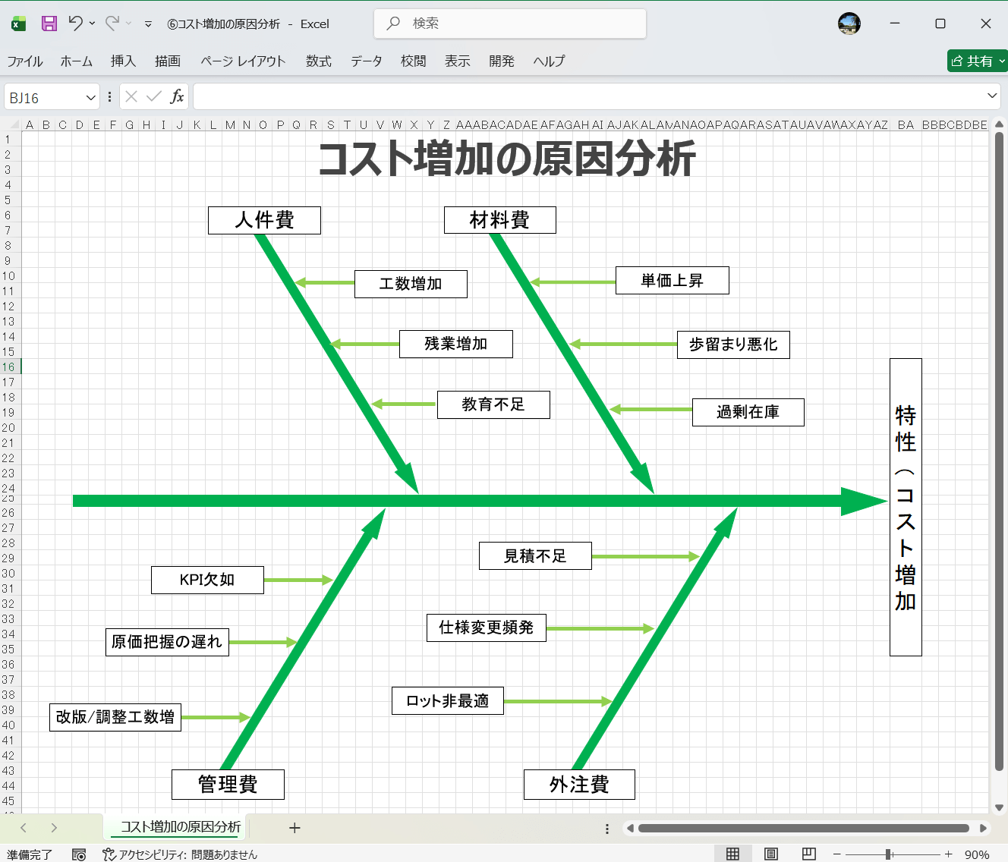Expand the formula bar with its chevron
The image size is (1008, 862).
point(992,96)
